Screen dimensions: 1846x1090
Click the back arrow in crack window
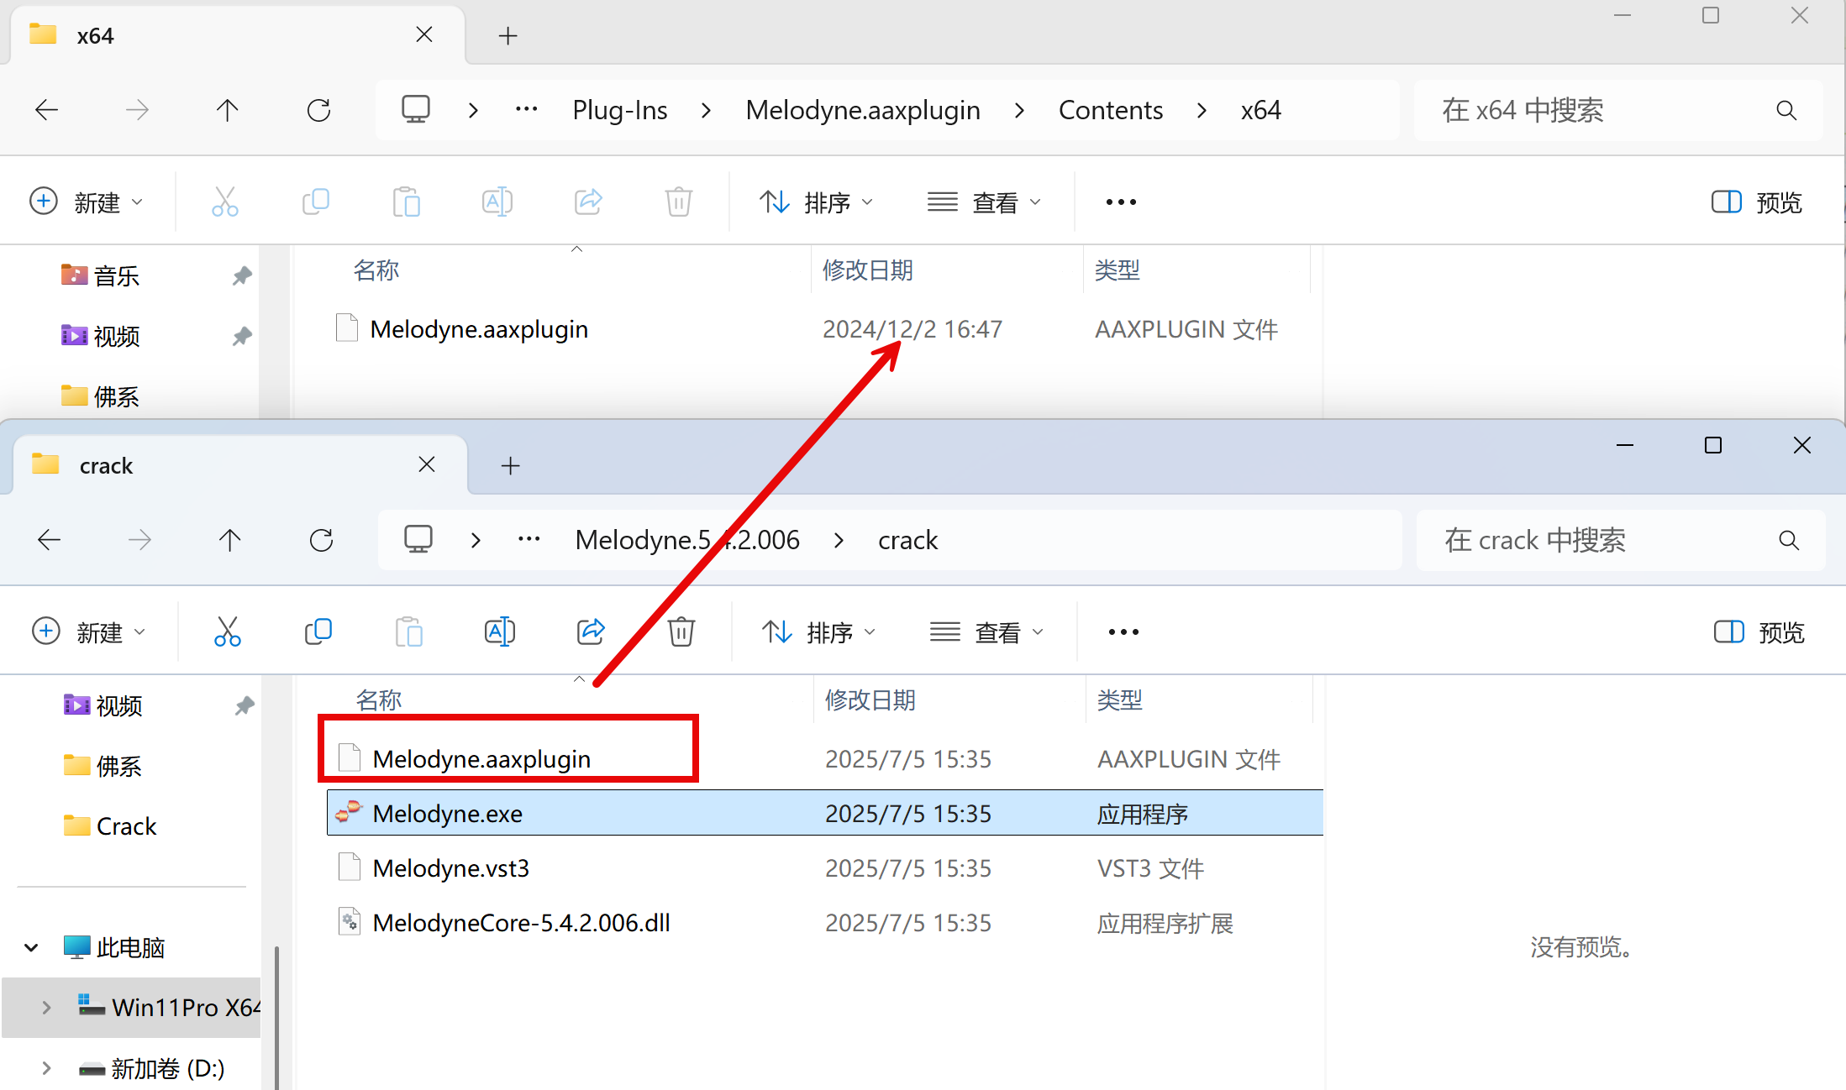[x=50, y=540]
